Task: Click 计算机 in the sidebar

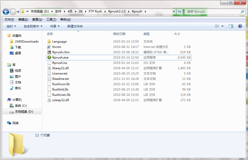Action: pyautogui.click(x=14, y=100)
